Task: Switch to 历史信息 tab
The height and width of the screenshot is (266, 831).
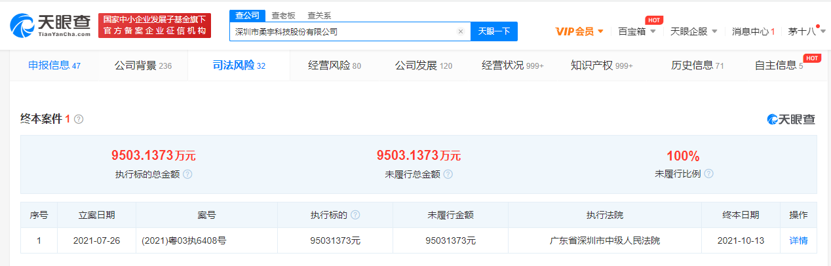Action: click(697, 66)
